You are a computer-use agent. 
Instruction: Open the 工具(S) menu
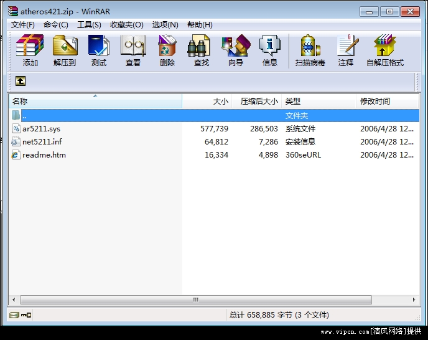(x=89, y=25)
